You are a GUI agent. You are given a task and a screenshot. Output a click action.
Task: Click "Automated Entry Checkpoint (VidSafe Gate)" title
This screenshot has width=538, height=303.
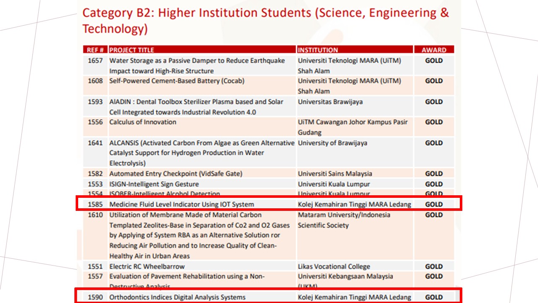tap(176, 173)
